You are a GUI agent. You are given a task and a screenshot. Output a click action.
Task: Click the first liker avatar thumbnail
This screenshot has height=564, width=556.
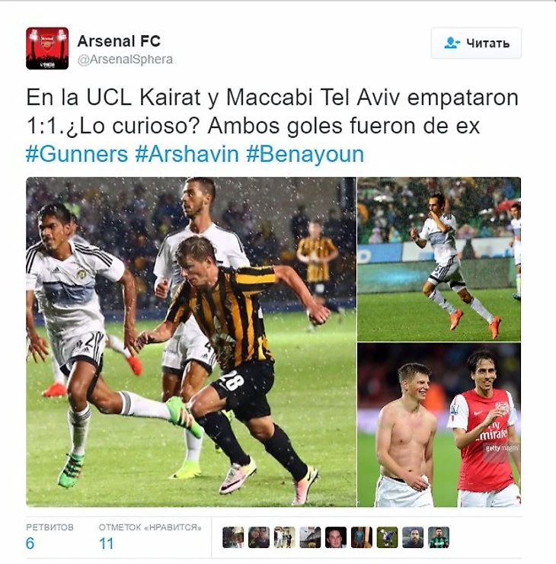point(233,537)
